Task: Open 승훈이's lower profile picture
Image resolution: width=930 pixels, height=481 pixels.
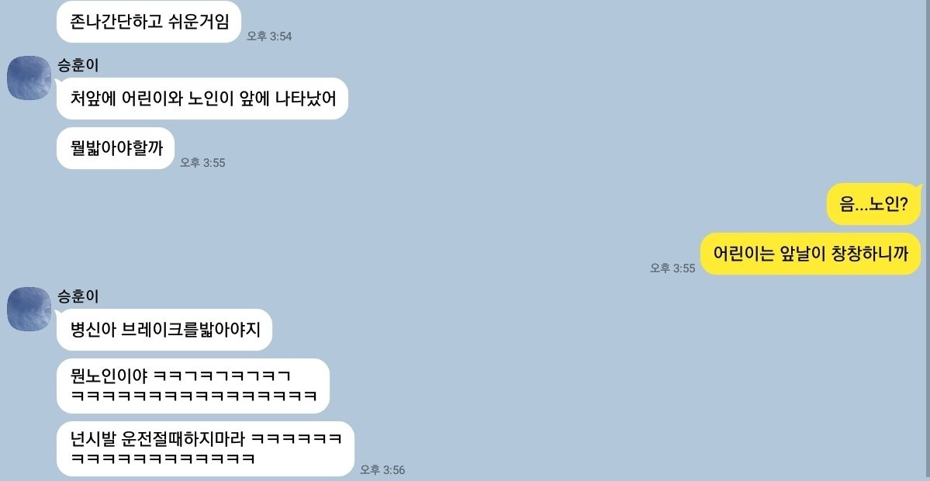Action: coord(29,309)
